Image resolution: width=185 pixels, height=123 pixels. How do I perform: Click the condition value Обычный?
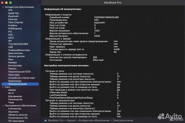[98, 60]
